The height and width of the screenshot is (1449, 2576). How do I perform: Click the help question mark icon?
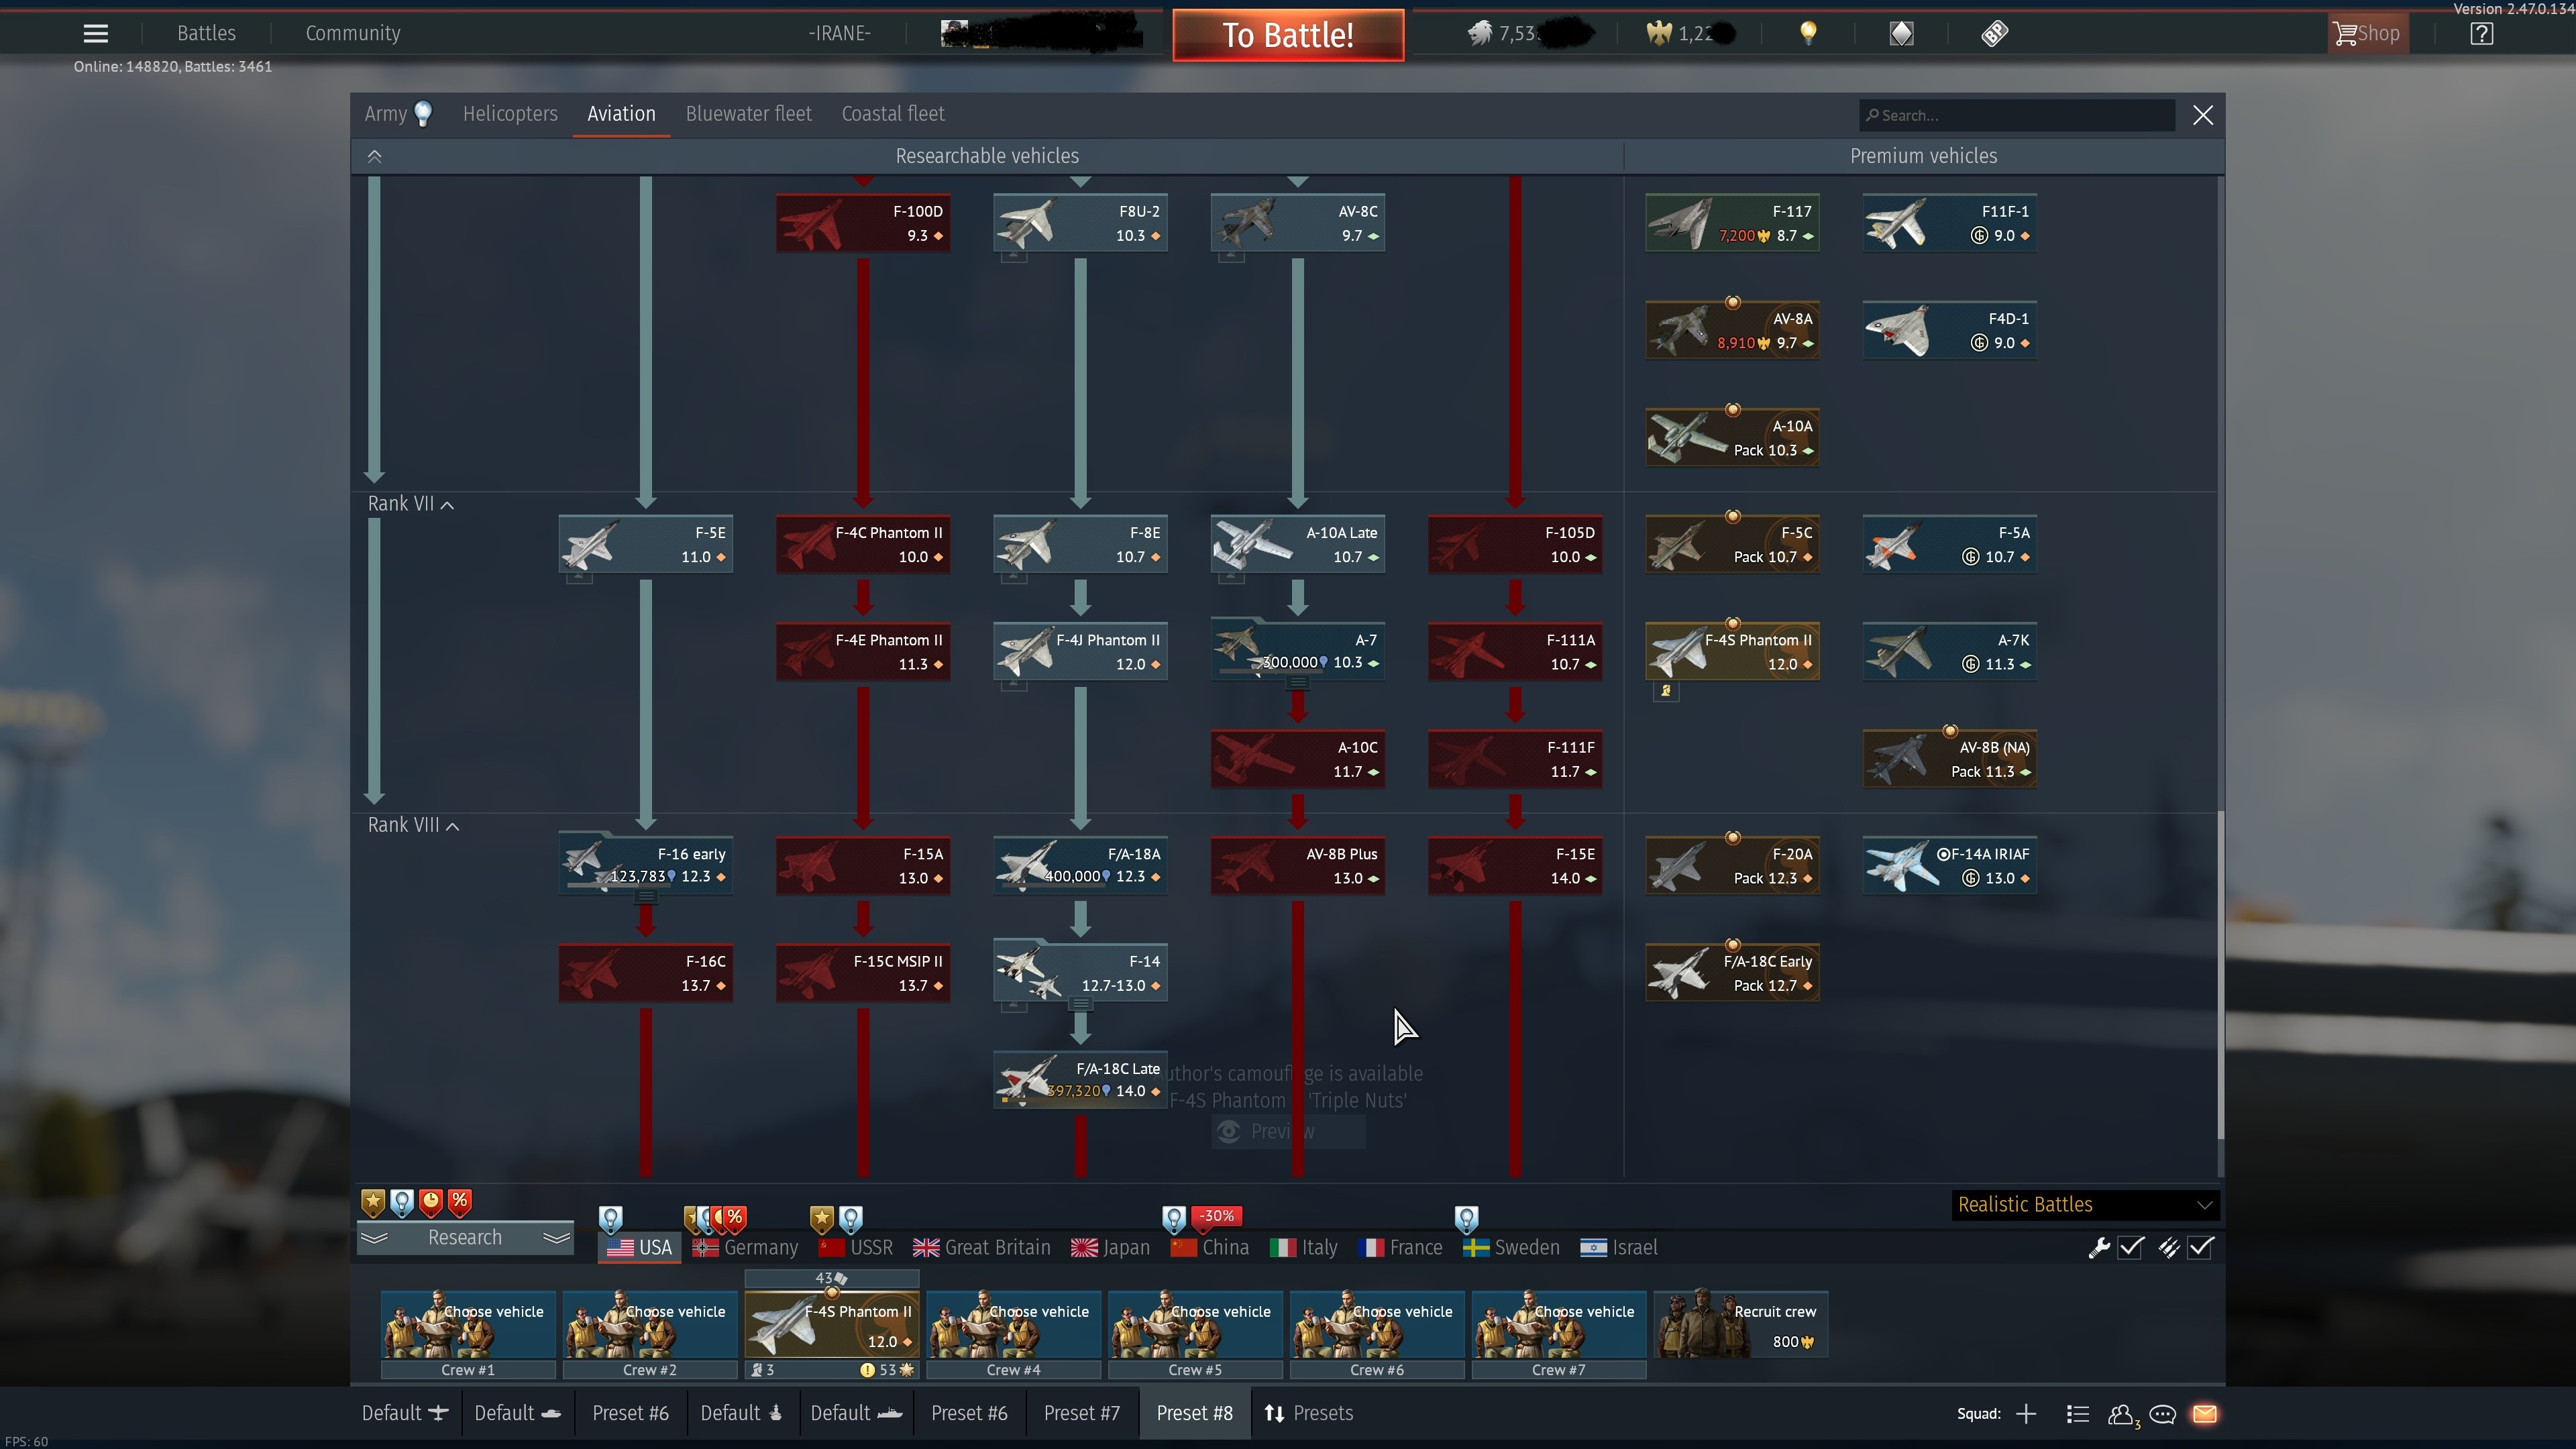[x=2481, y=33]
